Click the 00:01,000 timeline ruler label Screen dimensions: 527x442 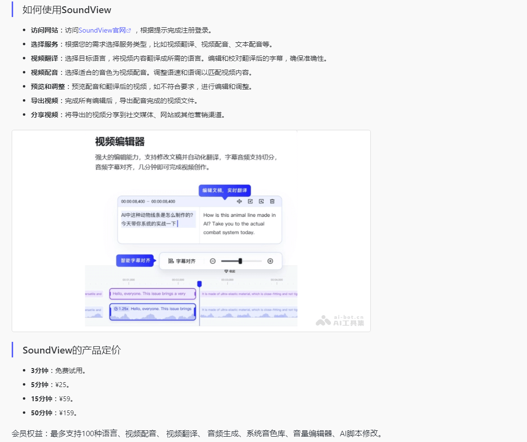tap(128, 280)
